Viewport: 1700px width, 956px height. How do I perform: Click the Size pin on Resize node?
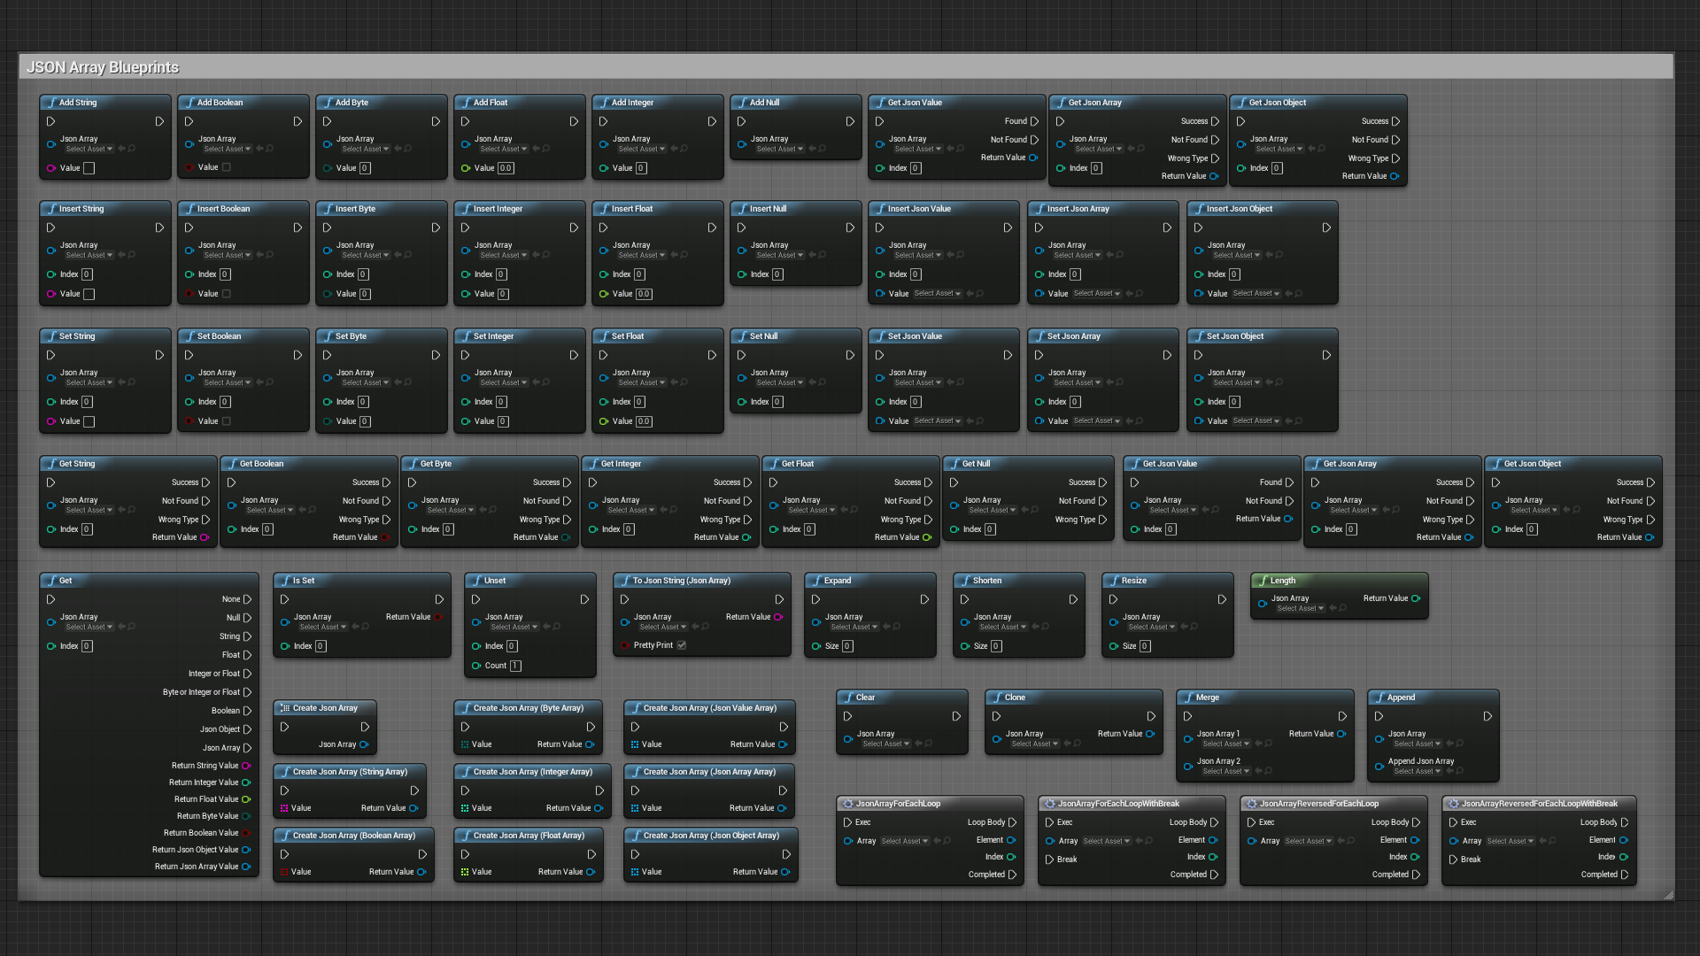1114,646
